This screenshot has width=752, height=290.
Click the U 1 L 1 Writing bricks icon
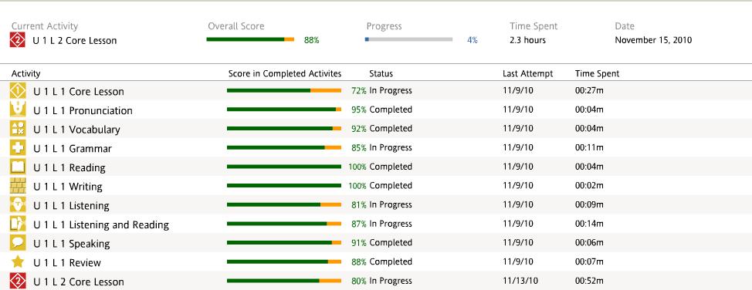pyautogui.click(x=18, y=186)
